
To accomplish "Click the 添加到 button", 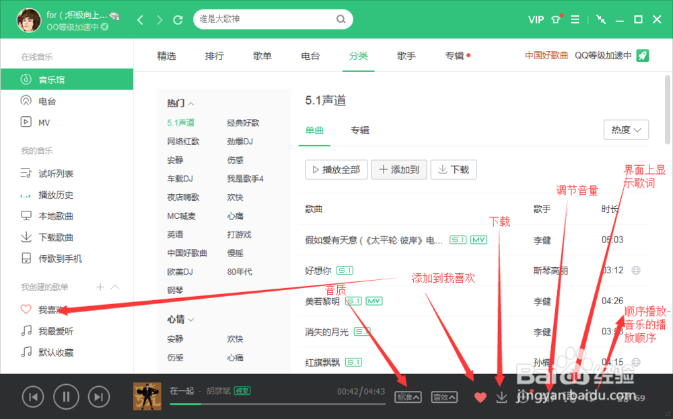I will coord(399,170).
